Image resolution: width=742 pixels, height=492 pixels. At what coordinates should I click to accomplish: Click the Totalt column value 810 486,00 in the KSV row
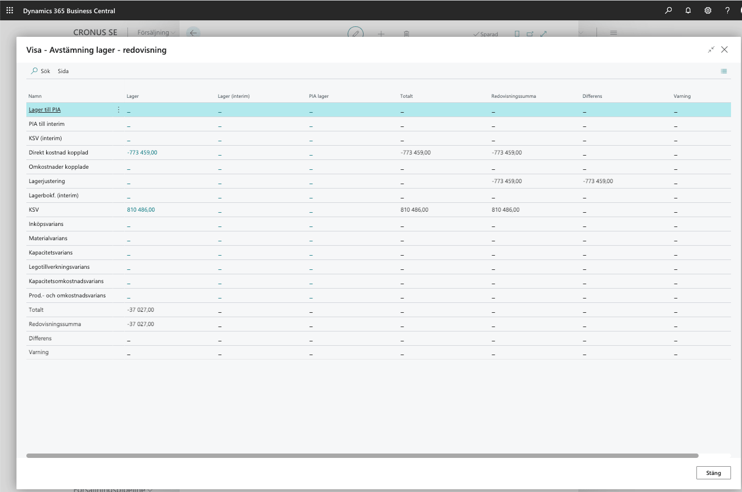tap(414, 209)
